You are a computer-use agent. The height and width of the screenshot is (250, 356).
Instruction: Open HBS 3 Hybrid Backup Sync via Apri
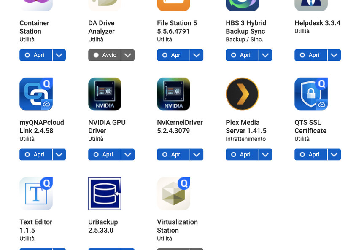(x=242, y=55)
